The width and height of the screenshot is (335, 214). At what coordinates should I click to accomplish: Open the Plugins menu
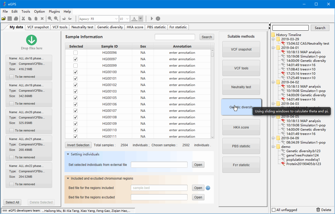click(54, 12)
